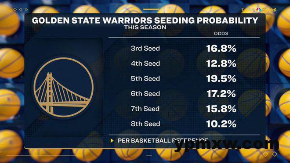Click the three diamond icons at top left

21,9
